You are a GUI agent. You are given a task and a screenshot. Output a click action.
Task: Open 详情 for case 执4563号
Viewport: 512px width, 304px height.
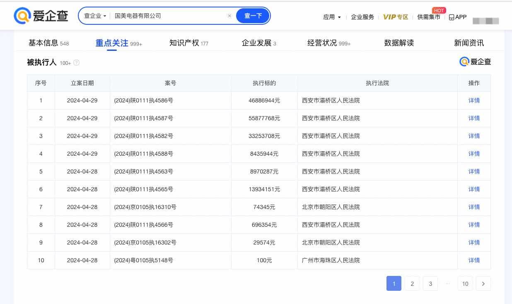[x=474, y=171]
